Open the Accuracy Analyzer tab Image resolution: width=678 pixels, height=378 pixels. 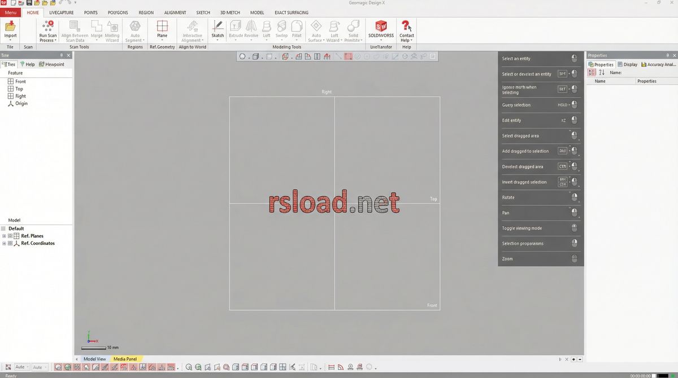pyautogui.click(x=659, y=64)
